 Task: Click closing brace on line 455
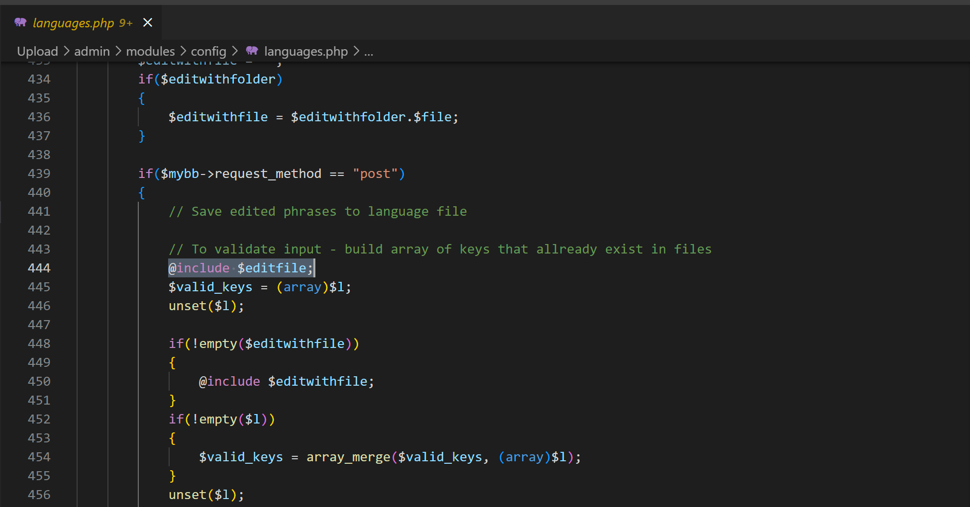tap(173, 476)
